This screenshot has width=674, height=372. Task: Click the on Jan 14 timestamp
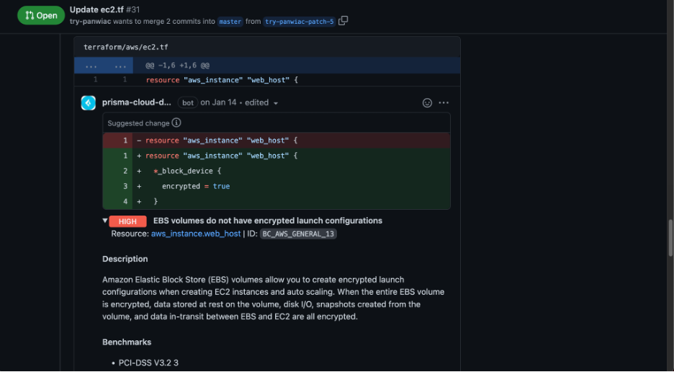(218, 102)
